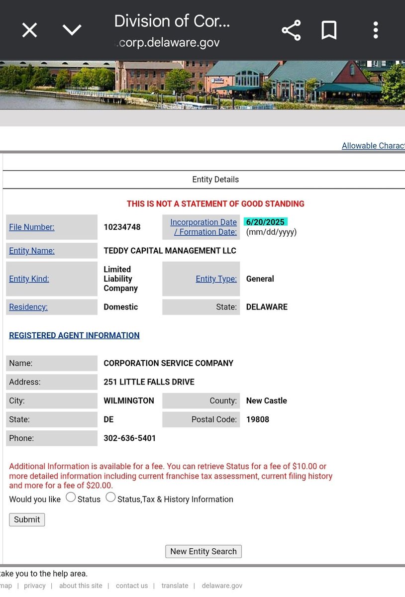Select the Status radio button
405x597 pixels.
coord(71,497)
